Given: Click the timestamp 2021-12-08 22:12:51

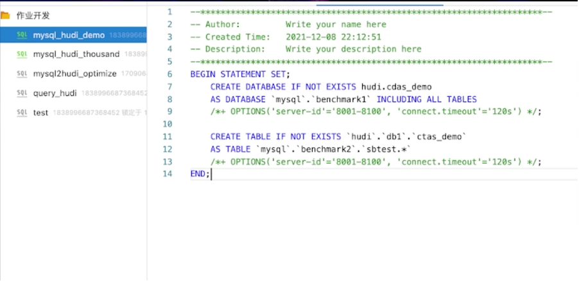Looking at the screenshot, I should coord(333,37).
